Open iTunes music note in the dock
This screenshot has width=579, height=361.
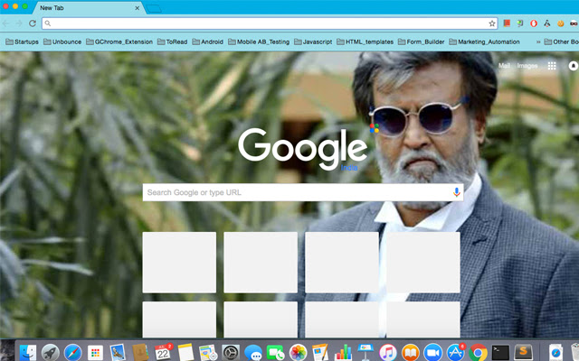coord(388,353)
